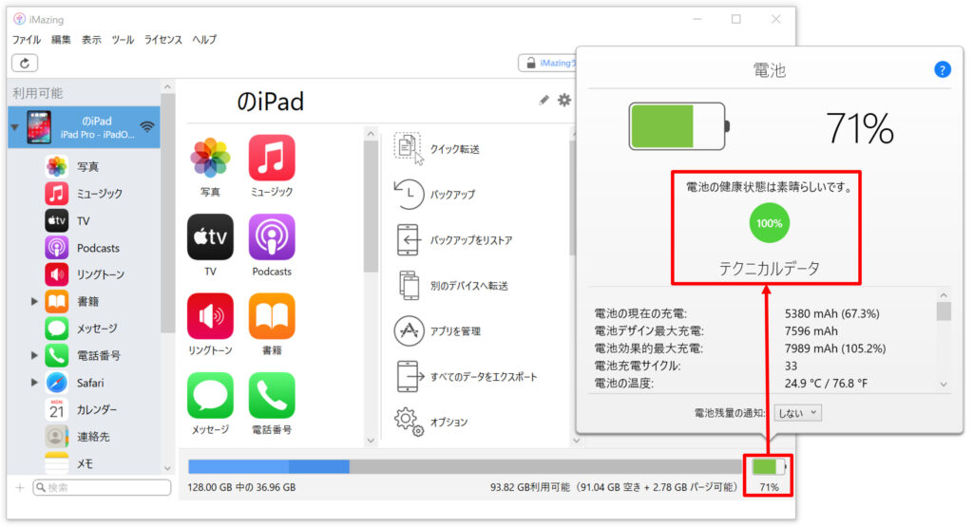Click the battery icon in the bottom bar
973x527 pixels.
(x=768, y=466)
